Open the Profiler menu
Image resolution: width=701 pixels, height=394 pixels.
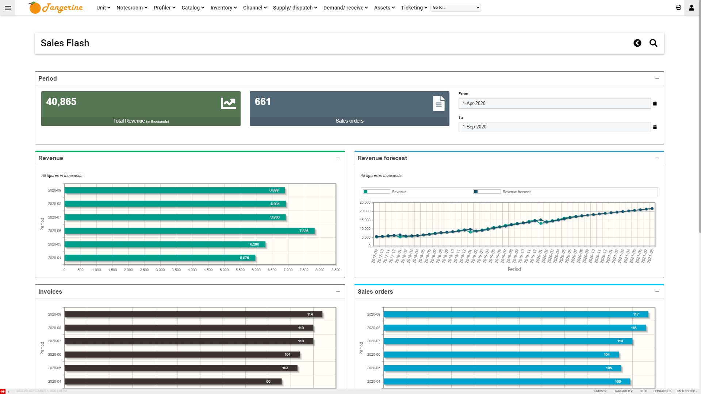coord(164,8)
